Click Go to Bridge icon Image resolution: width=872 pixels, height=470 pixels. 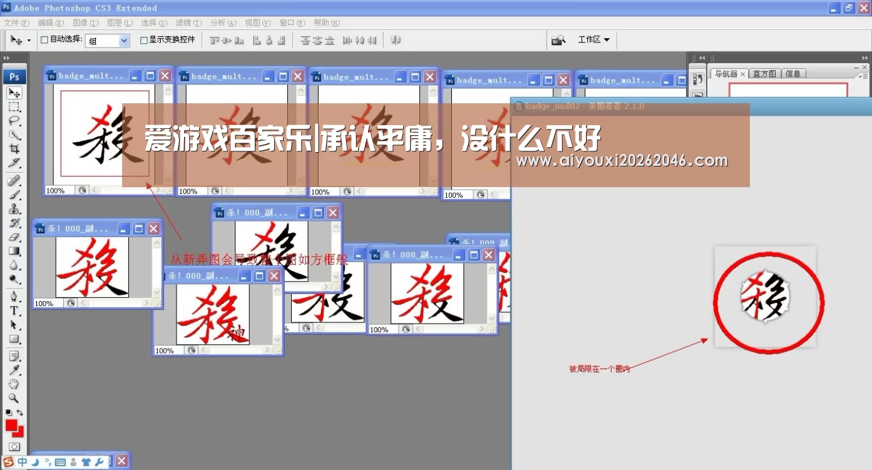coord(558,40)
